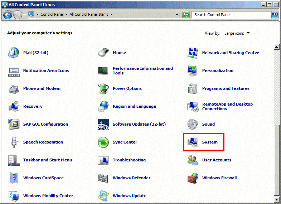Viewport: 281px width, 204px height.
Task: Open the Power Options link
Action: coord(127,88)
